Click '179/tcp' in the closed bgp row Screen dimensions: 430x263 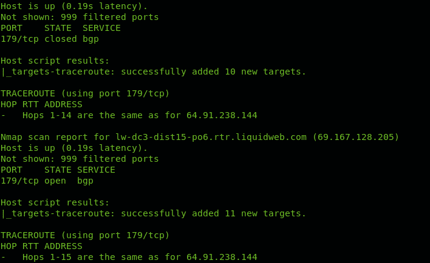tap(19, 39)
